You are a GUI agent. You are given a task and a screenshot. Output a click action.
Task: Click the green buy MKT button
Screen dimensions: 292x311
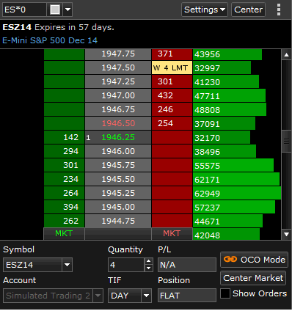64,233
